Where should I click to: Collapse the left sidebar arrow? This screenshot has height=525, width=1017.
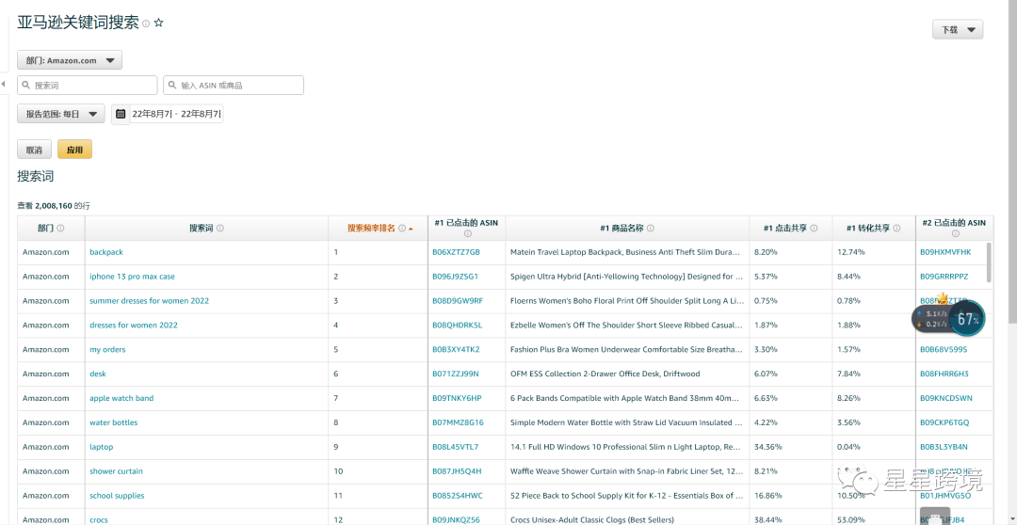pyautogui.click(x=3, y=85)
